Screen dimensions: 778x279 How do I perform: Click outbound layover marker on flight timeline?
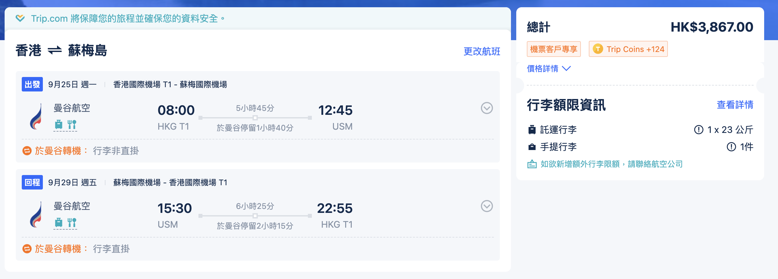pyautogui.click(x=255, y=118)
